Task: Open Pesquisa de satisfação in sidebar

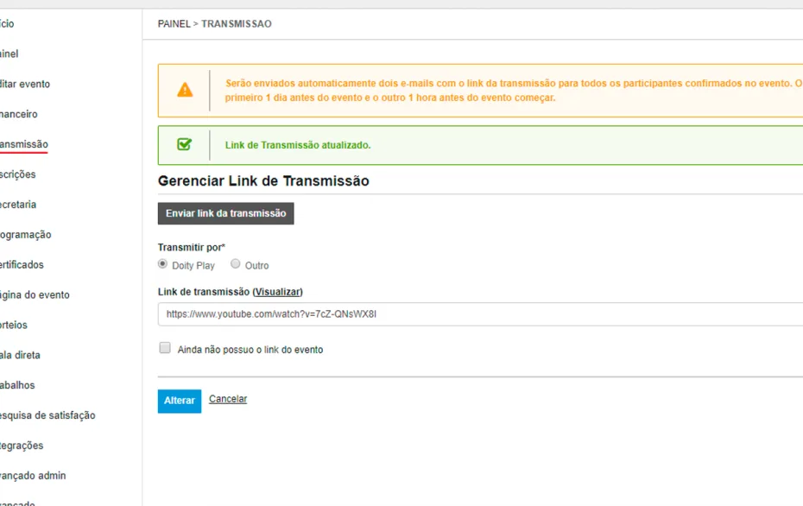Action: tap(47, 415)
